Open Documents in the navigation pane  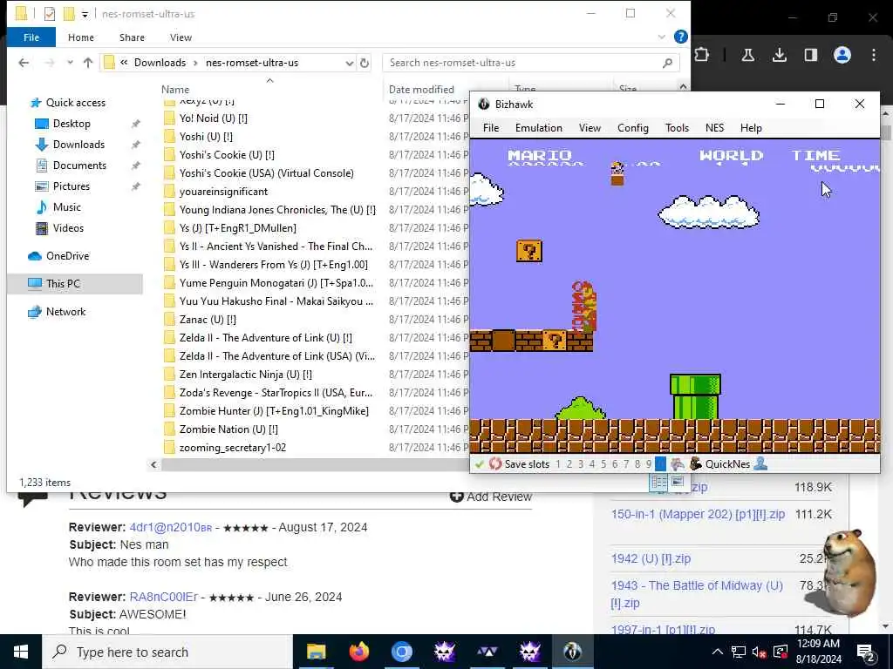(x=79, y=166)
